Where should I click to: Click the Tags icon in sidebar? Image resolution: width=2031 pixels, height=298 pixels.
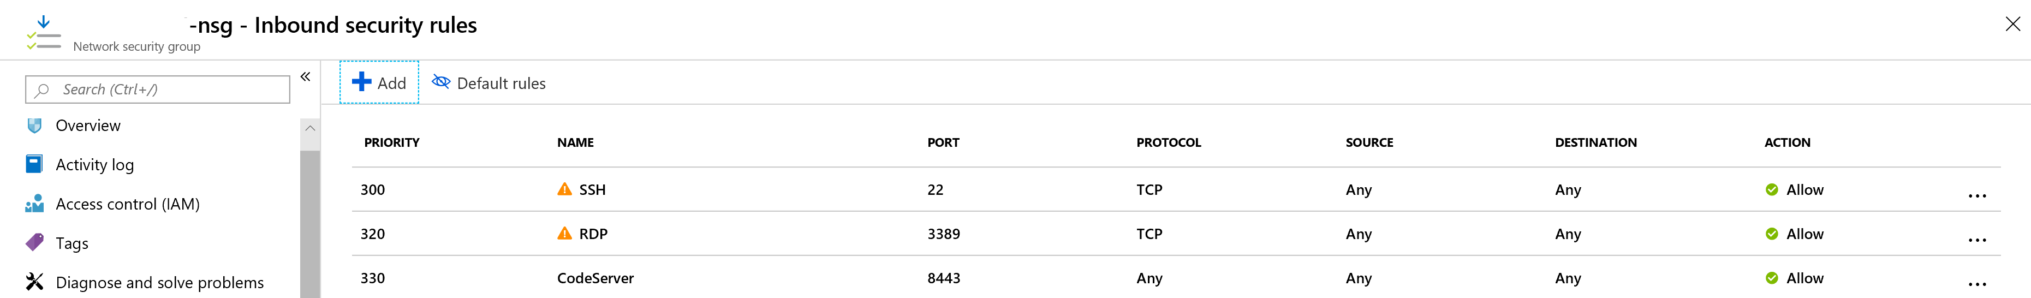(x=35, y=242)
